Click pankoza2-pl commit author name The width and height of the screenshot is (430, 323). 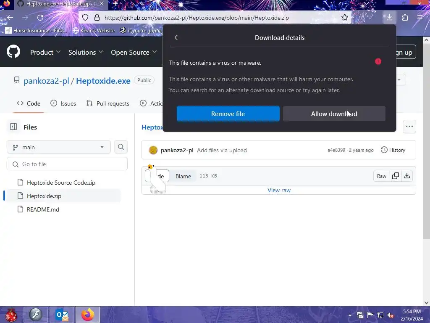pos(177,150)
